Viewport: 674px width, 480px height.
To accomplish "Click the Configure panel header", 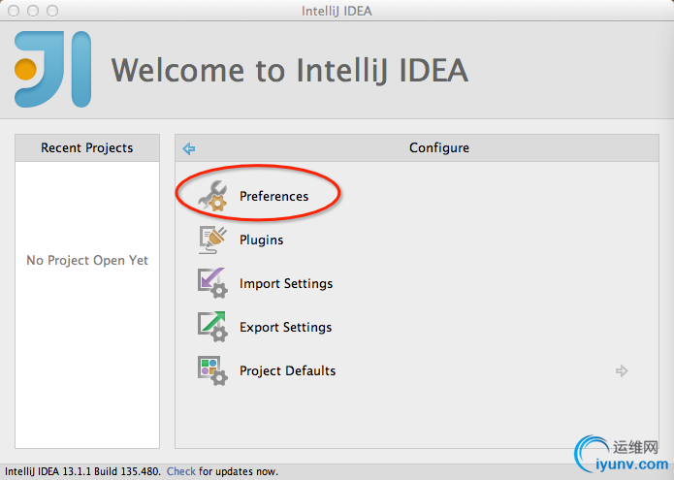I will point(438,148).
